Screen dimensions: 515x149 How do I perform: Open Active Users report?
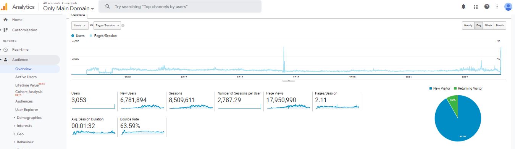click(x=26, y=77)
